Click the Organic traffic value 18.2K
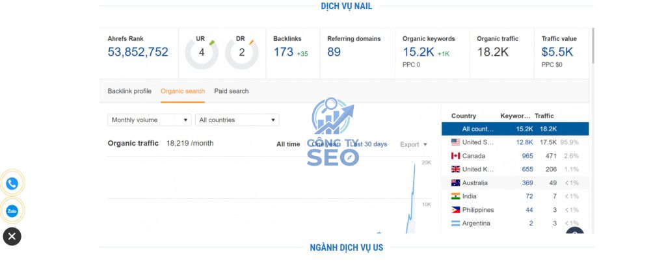 tap(493, 52)
